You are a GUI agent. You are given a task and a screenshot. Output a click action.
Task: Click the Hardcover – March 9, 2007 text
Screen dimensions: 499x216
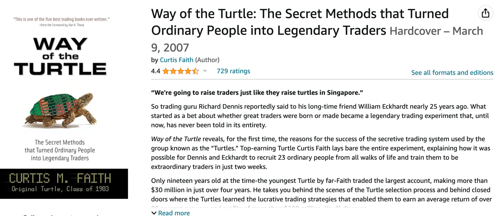coord(436,31)
